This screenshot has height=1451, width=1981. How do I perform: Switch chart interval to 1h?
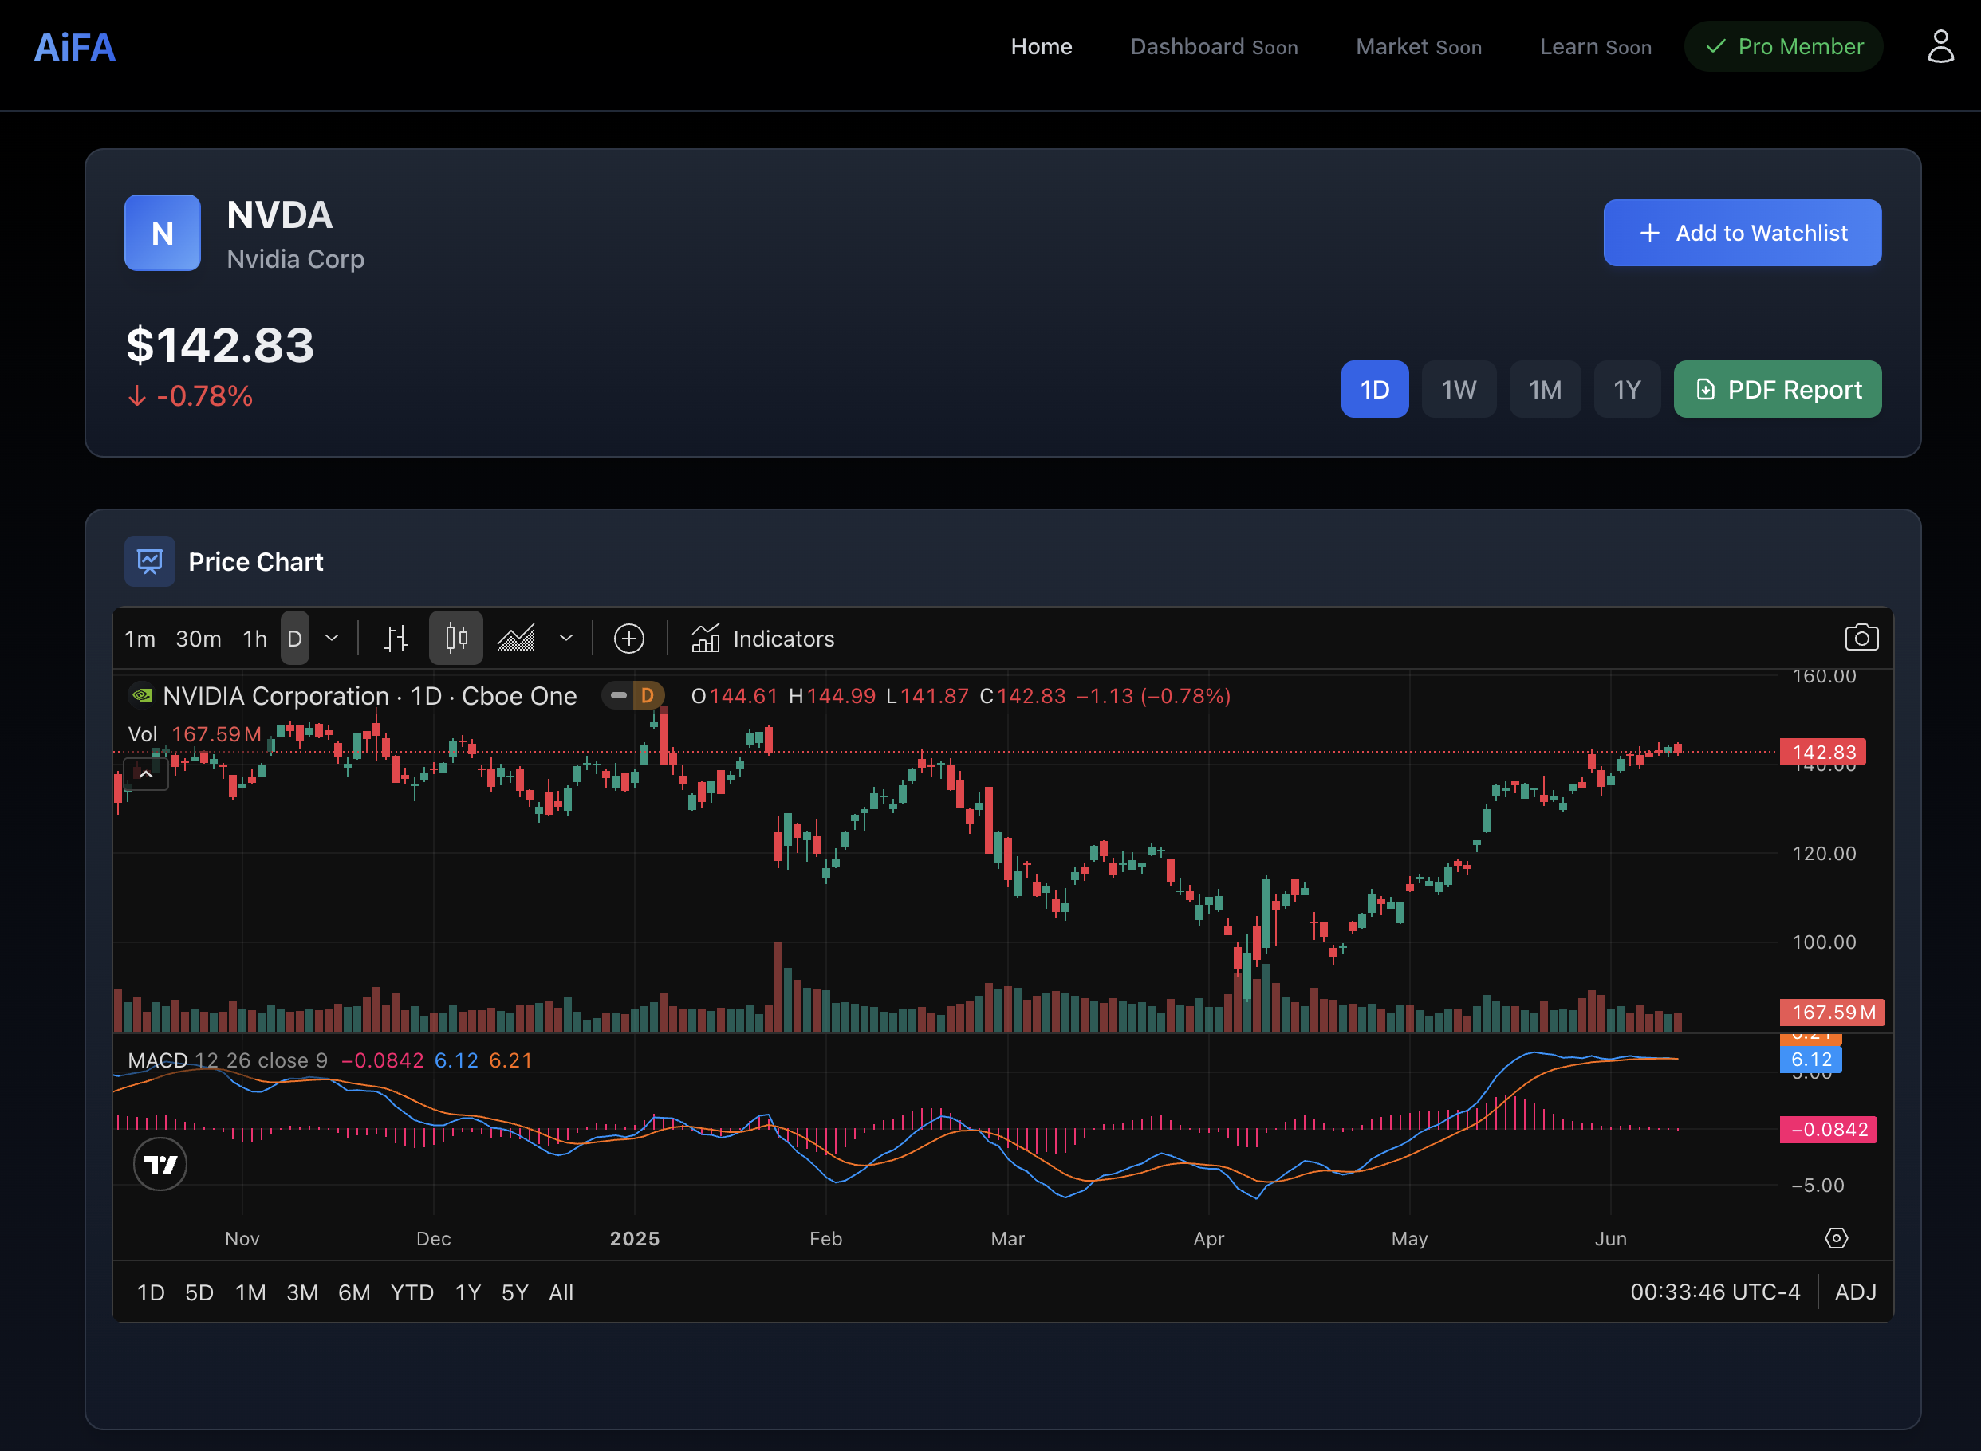tap(254, 639)
